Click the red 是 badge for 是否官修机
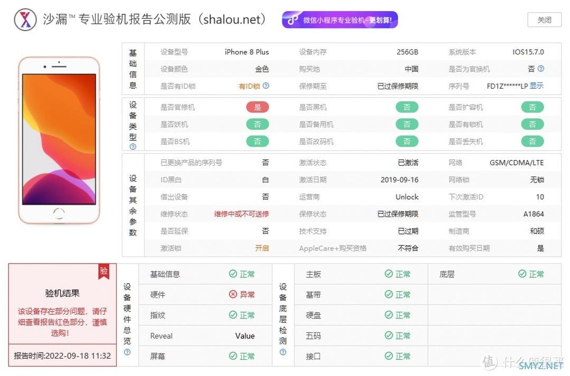 [x=258, y=107]
